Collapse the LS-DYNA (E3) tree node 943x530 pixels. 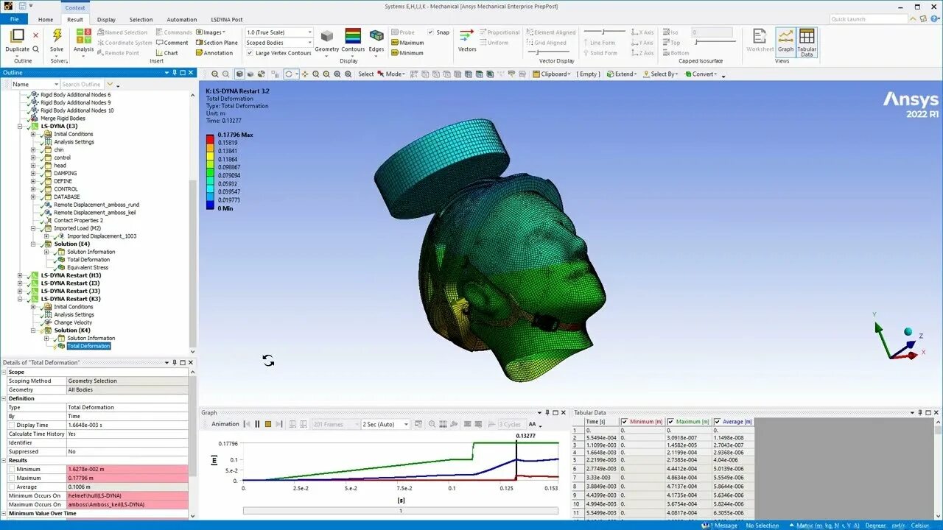[x=20, y=126]
